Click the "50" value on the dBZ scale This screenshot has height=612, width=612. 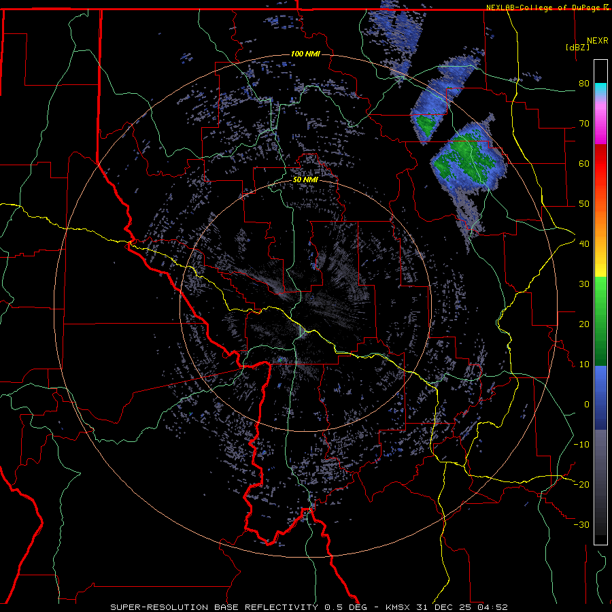coord(584,204)
